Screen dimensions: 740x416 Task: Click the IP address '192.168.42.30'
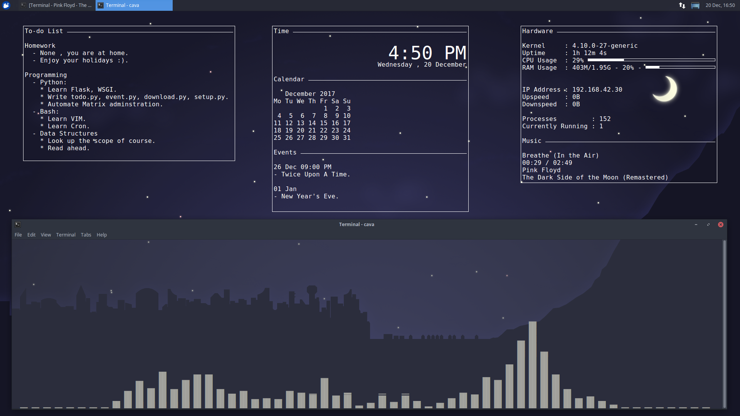pyautogui.click(x=597, y=90)
